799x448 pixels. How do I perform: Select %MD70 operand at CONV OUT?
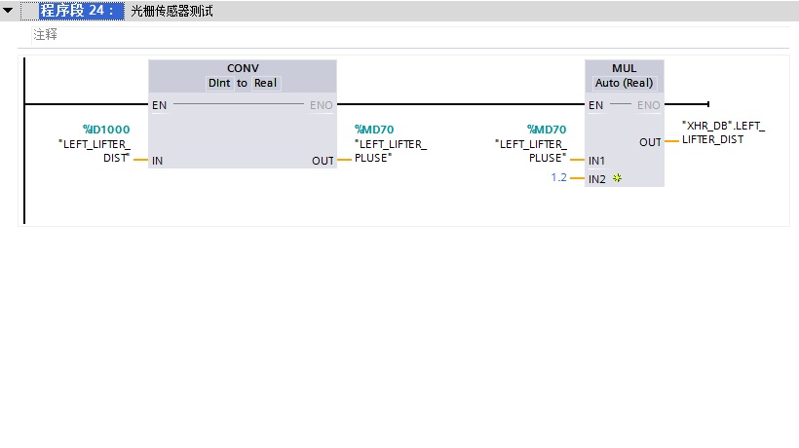pyautogui.click(x=374, y=130)
